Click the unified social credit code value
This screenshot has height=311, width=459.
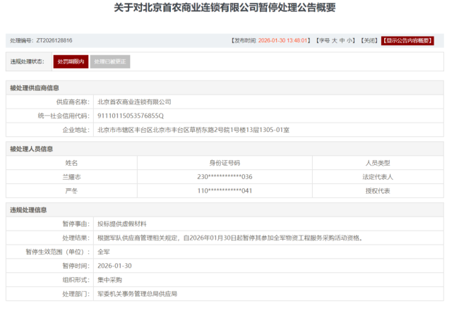(131, 116)
